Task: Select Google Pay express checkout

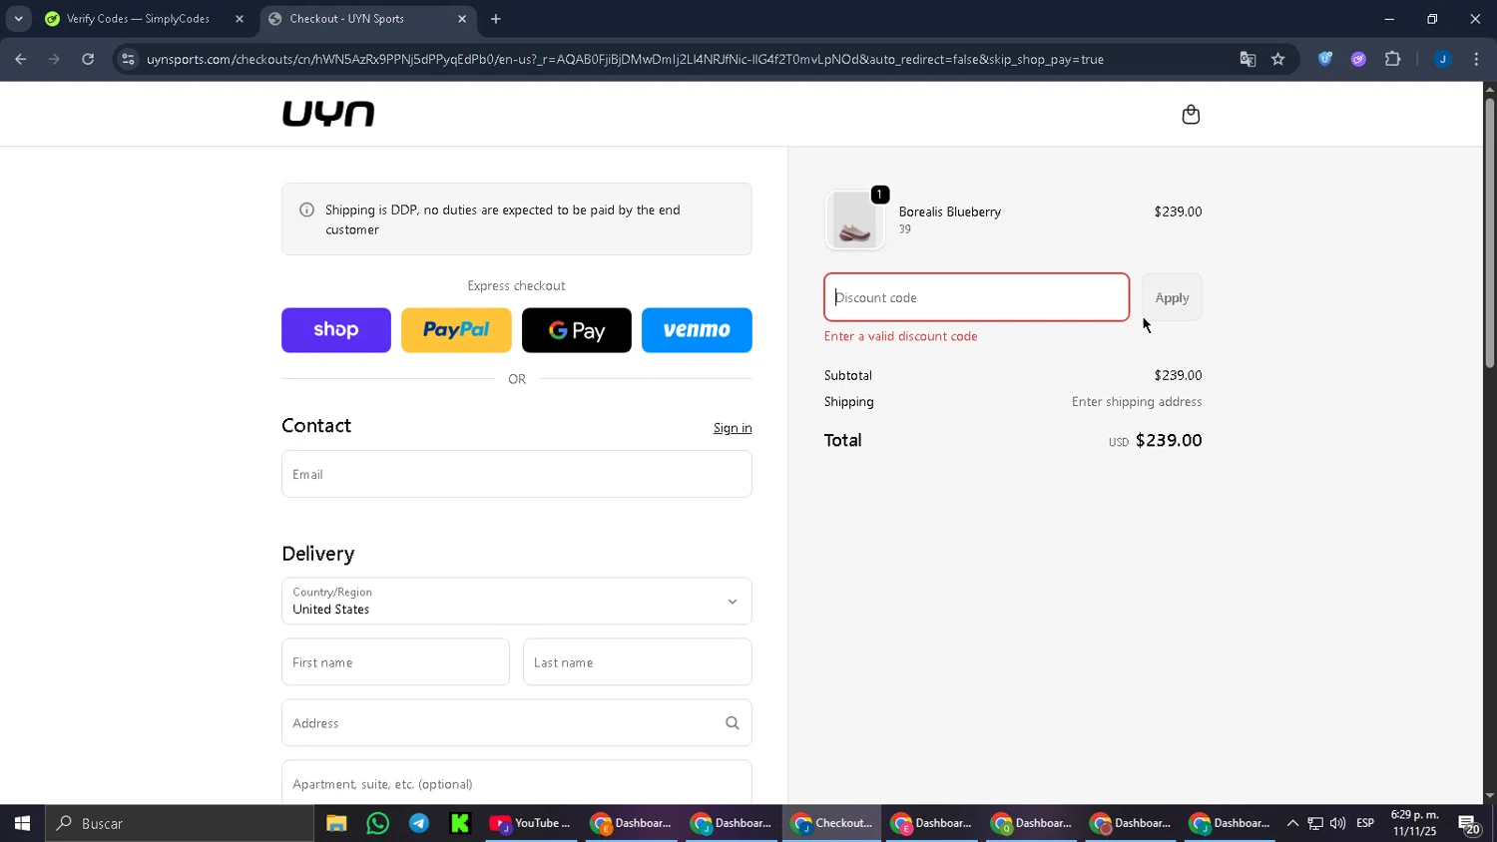Action: click(x=577, y=330)
